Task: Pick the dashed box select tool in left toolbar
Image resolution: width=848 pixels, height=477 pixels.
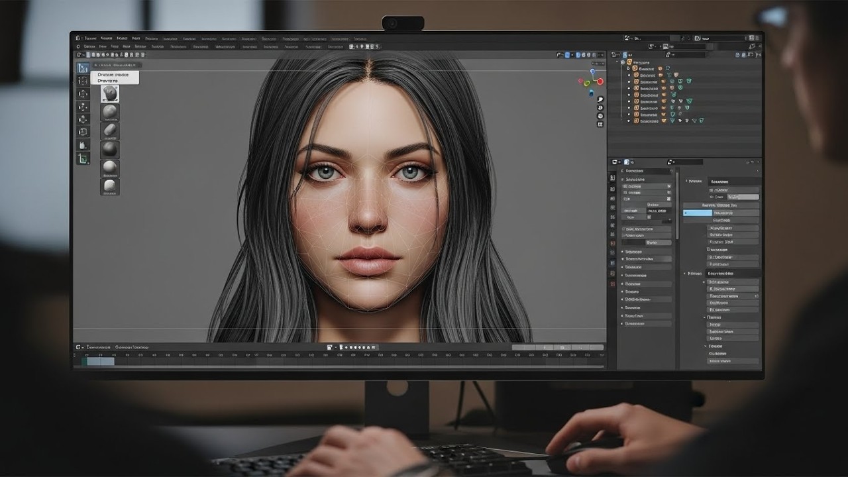Action: coord(83,80)
